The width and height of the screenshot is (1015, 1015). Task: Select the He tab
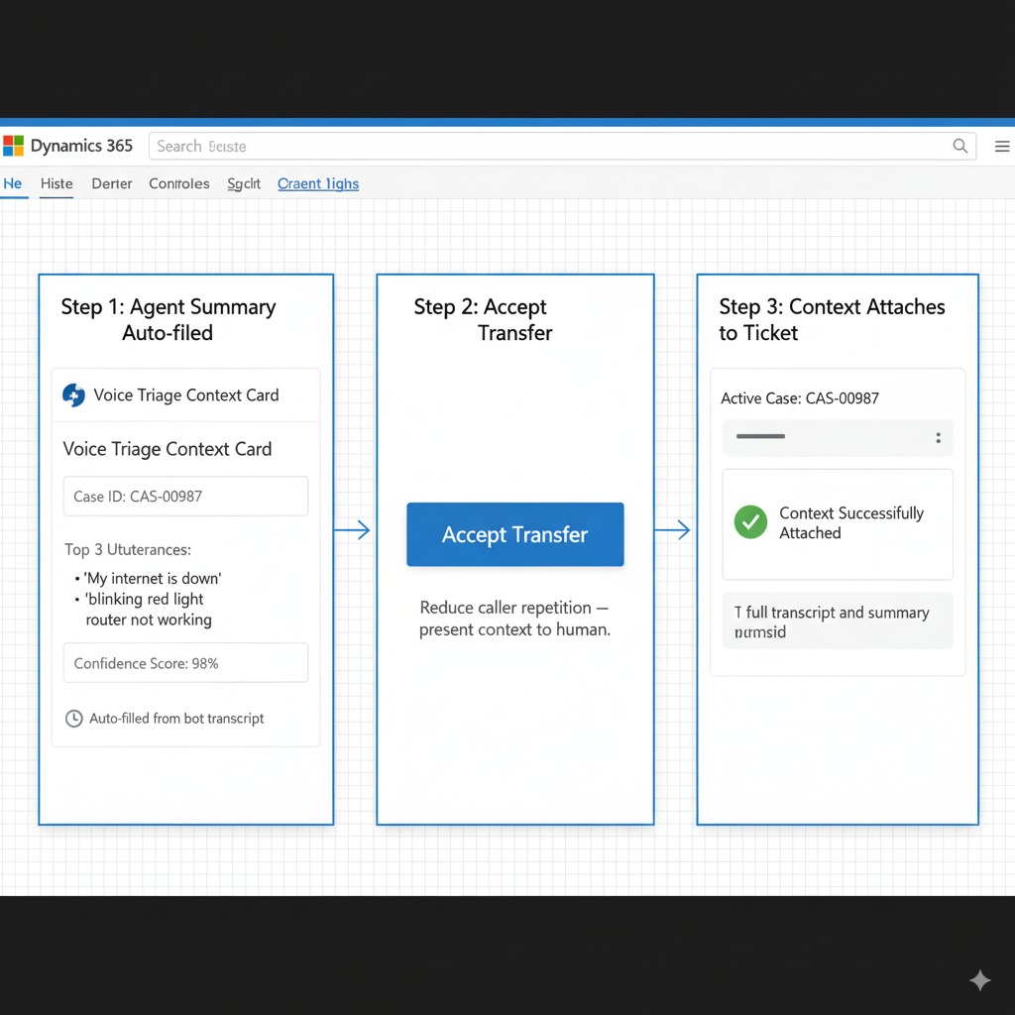click(12, 183)
